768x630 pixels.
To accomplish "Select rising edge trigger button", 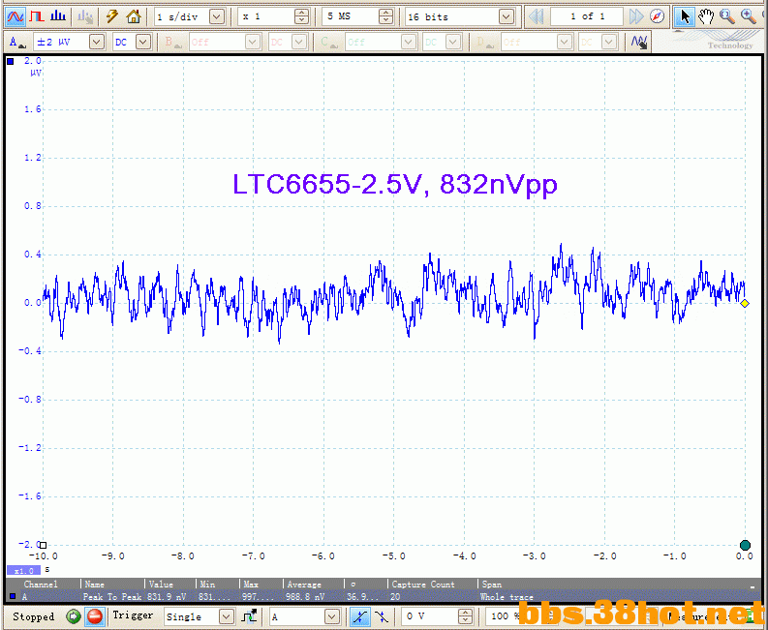I will (x=360, y=616).
